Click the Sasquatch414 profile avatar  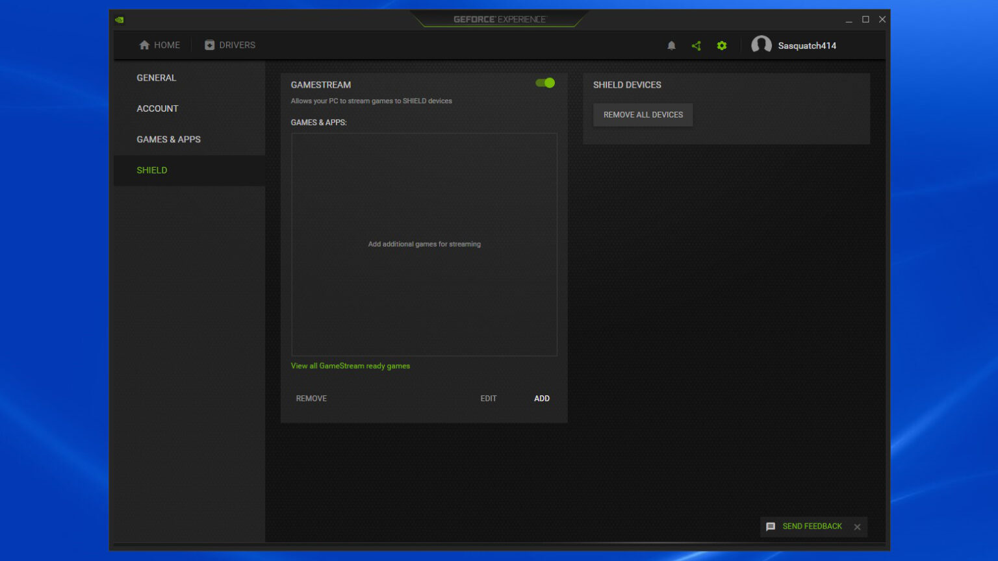761,45
